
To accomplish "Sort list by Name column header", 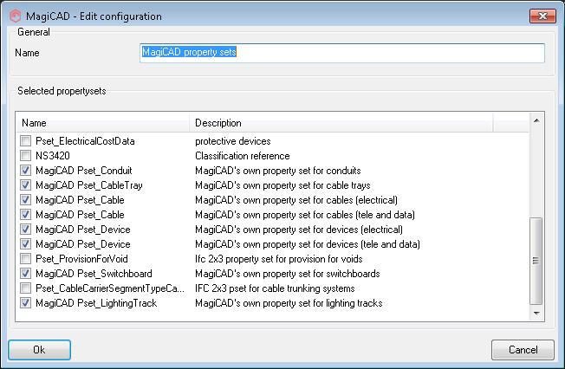I will point(103,123).
